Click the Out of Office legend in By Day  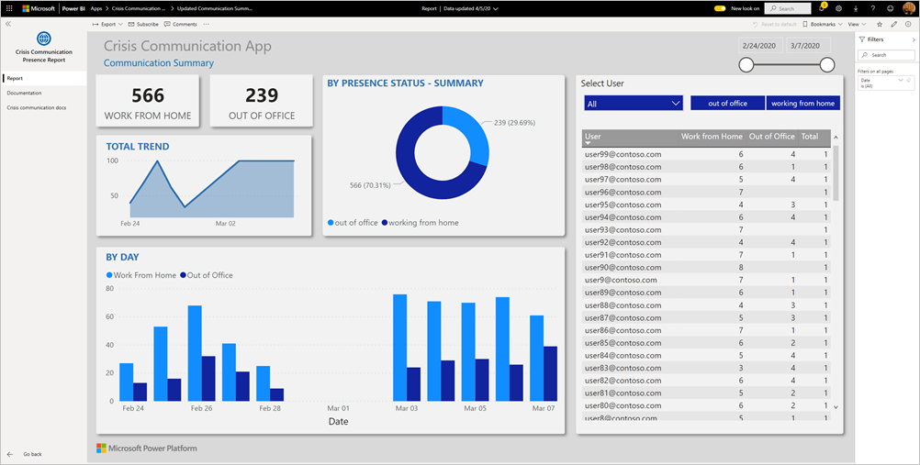point(206,275)
